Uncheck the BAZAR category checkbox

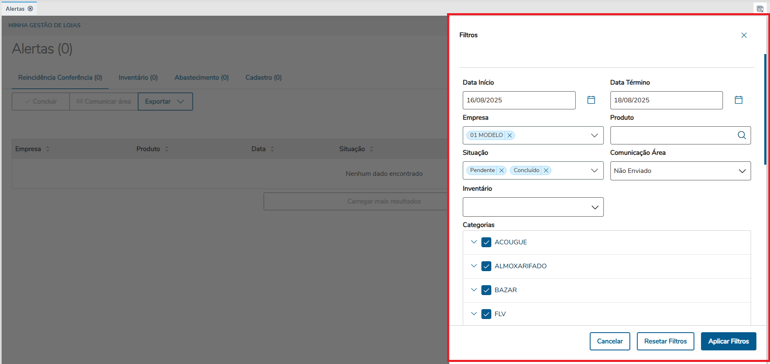pyautogui.click(x=486, y=290)
